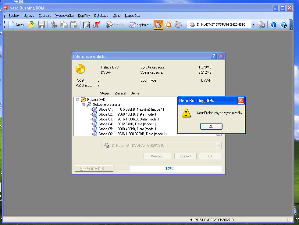
Task: Open the Vypalovačka menu
Action: point(64,16)
